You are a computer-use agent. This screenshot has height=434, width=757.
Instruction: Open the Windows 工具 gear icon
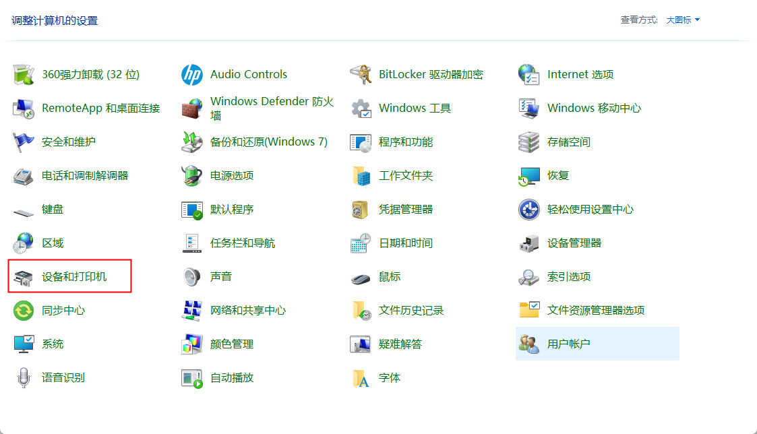[360, 108]
